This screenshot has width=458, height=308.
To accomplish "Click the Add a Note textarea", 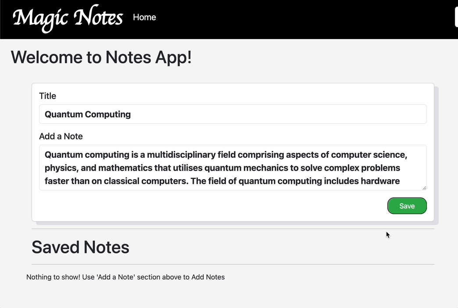I will click(x=233, y=168).
